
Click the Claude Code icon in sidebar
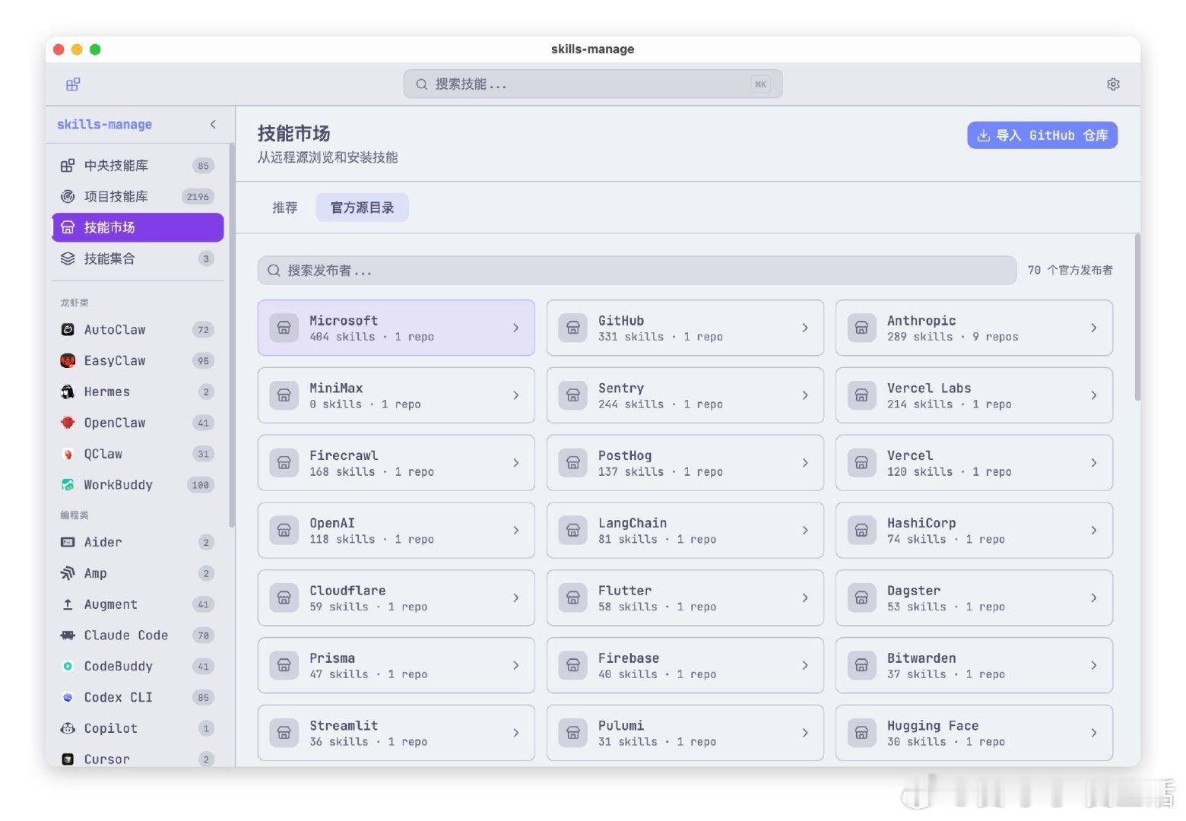tap(68, 636)
